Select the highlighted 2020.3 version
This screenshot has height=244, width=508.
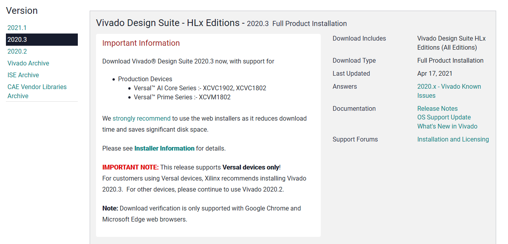41,39
